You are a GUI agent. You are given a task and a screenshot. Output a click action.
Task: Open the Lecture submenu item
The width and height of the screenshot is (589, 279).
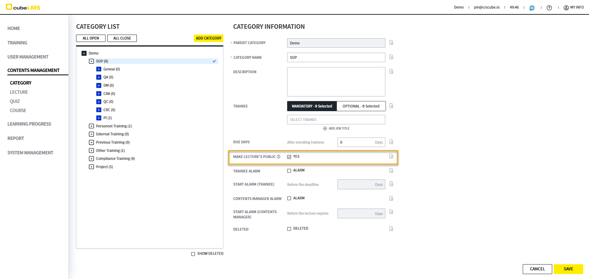click(19, 92)
